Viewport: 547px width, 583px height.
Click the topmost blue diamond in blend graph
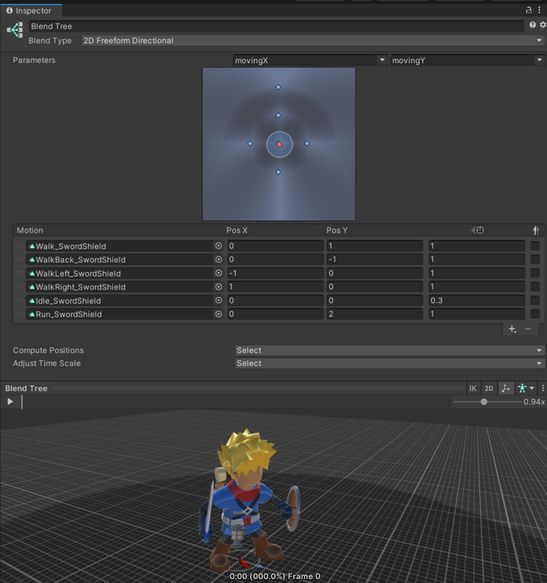pyautogui.click(x=278, y=87)
